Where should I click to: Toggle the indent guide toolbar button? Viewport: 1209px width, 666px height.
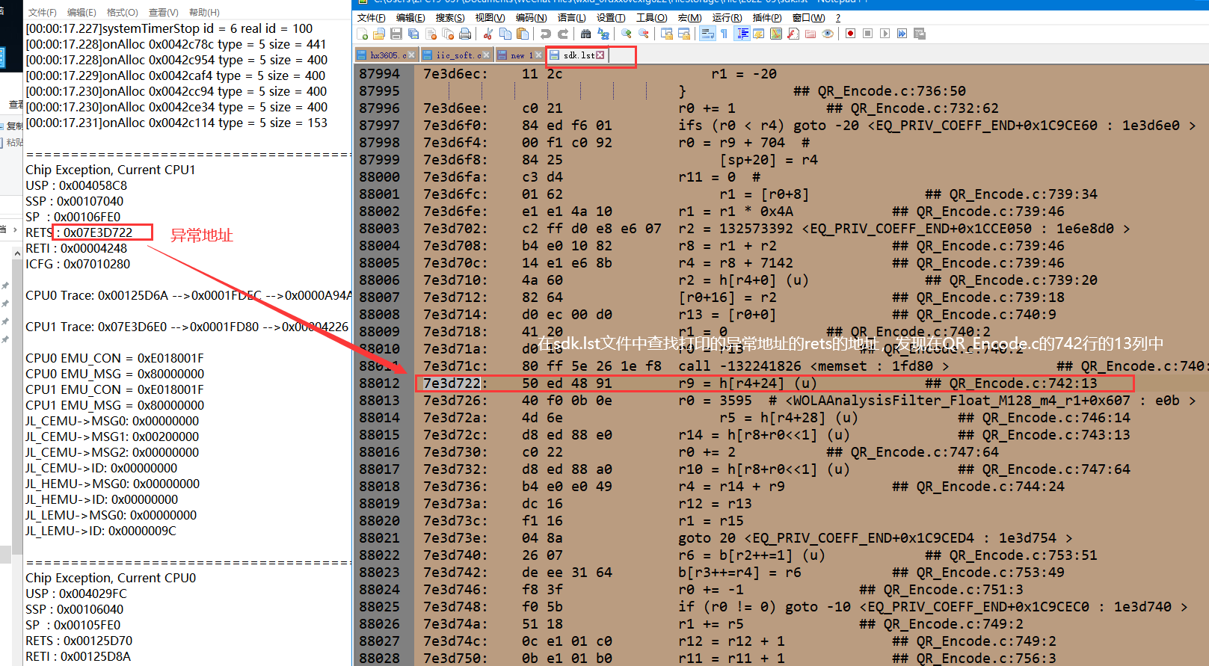(x=742, y=34)
